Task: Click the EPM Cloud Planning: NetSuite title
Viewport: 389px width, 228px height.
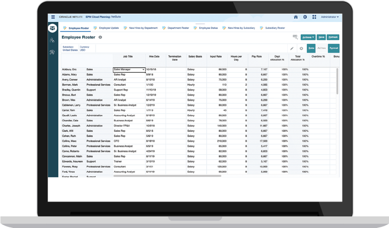Action: 103,17
